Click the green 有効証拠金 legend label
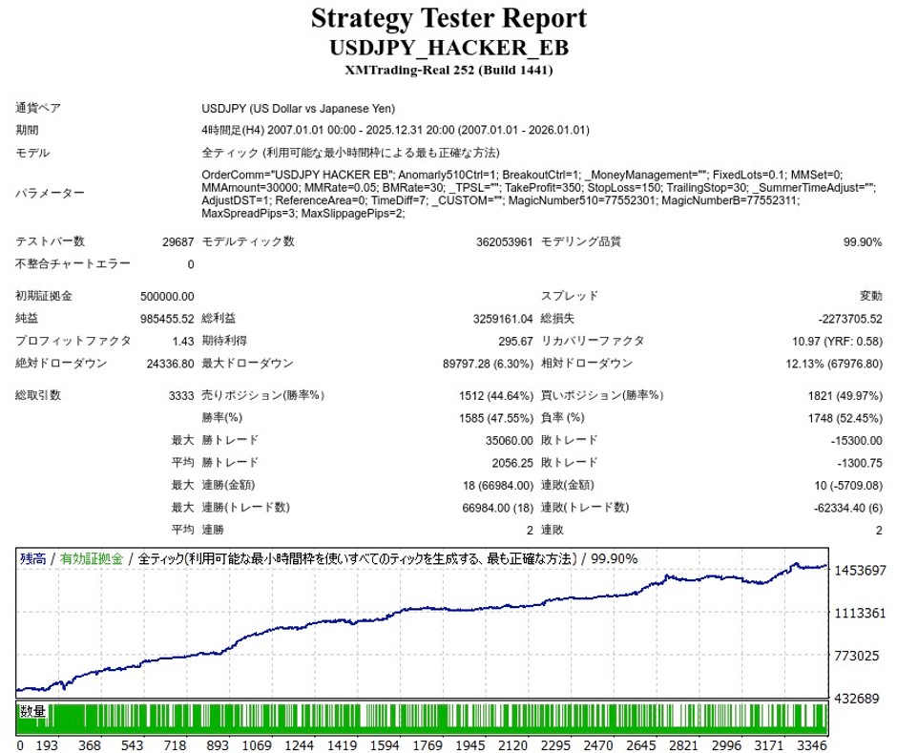897x753 pixels. click(x=92, y=559)
